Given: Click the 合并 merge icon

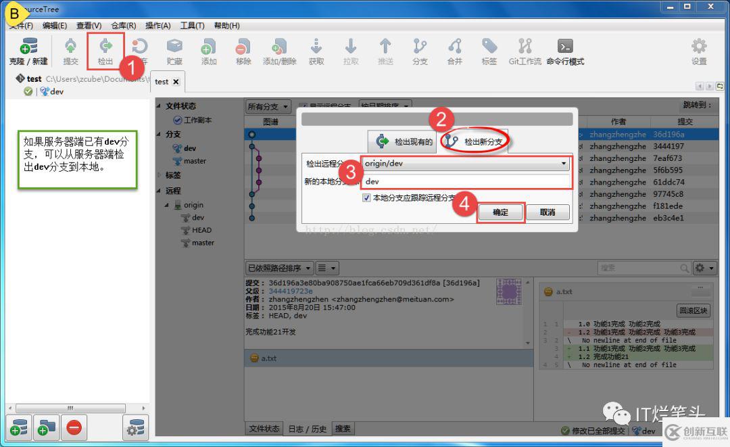Looking at the screenshot, I should pos(454,51).
